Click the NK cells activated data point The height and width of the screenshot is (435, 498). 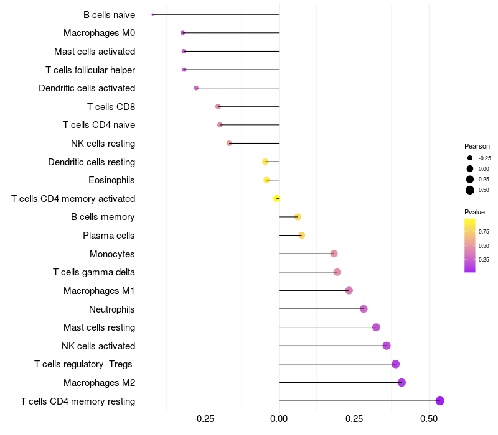[387, 346]
